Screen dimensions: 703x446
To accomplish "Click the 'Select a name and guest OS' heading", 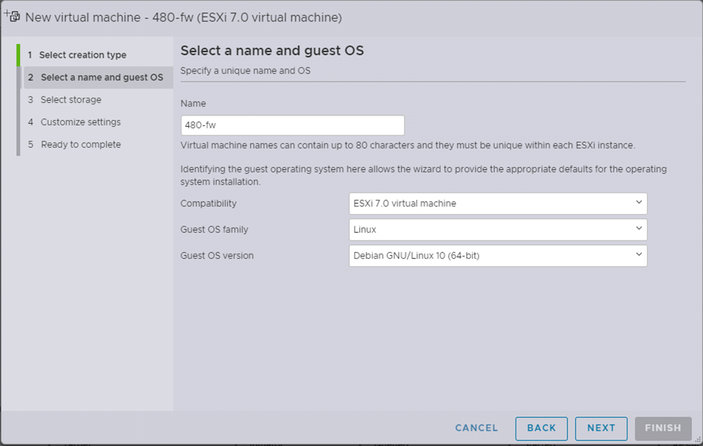I will [x=272, y=50].
